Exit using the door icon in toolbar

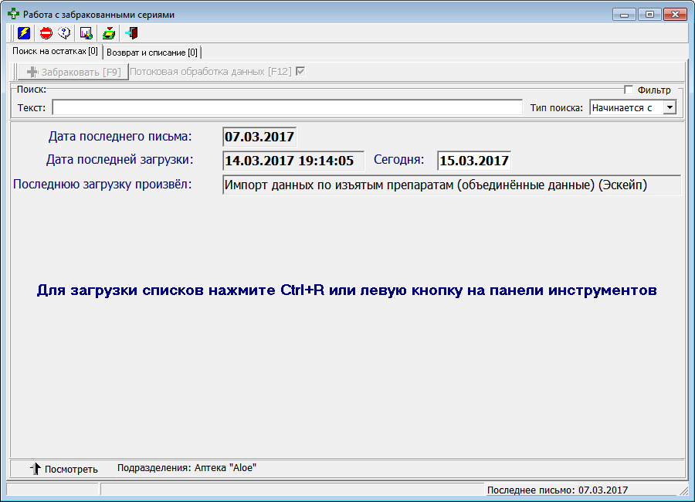click(x=131, y=33)
